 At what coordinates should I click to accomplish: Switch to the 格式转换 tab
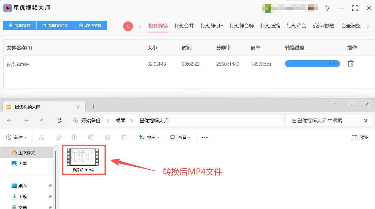158,26
